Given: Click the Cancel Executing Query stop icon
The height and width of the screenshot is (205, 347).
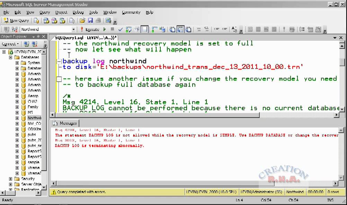Looking at the screenshot, I should (113, 29).
